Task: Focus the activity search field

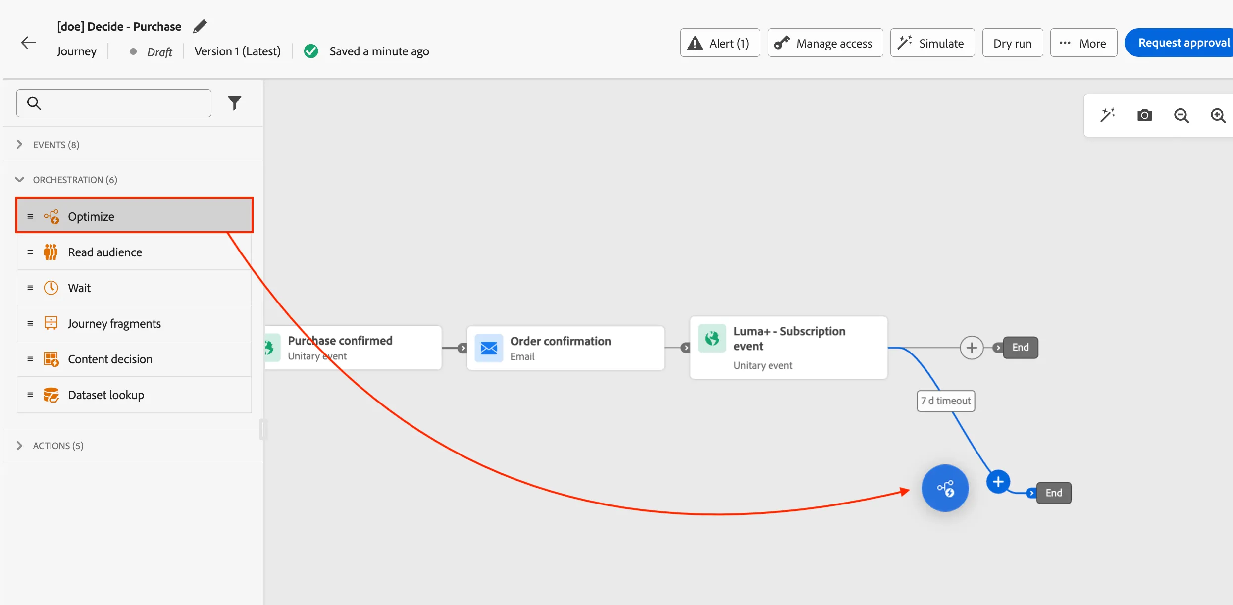Action: point(114,103)
